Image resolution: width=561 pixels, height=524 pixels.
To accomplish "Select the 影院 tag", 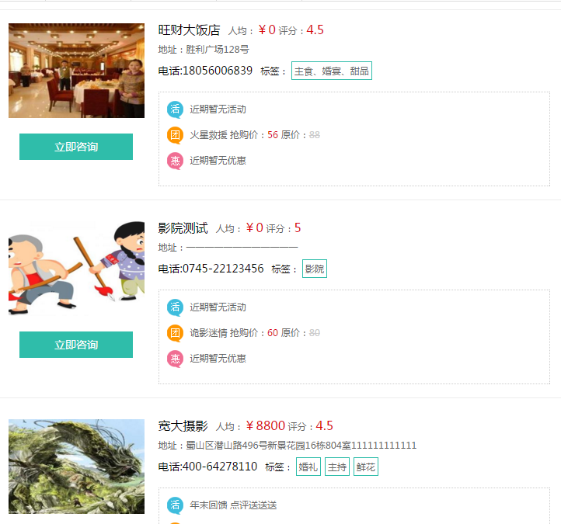I will [x=315, y=269].
